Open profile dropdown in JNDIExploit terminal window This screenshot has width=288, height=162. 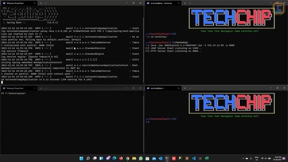[x=190, y=3]
